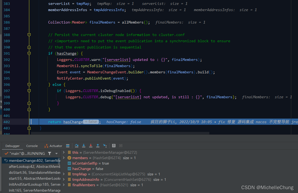Open the Evaluate Expression calculator icon
298x193 pixels.
pyautogui.click(x=114, y=146)
